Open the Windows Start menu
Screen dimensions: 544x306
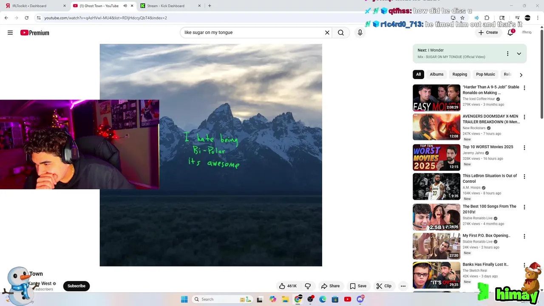(x=184, y=299)
